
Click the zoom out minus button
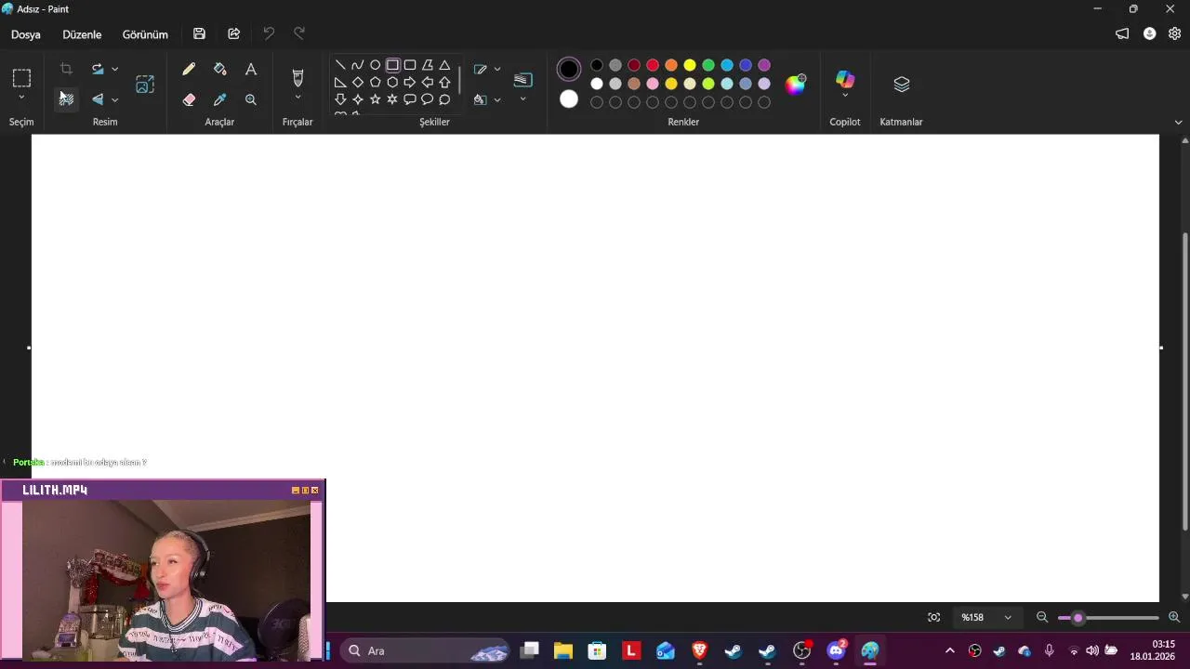pos(1042,617)
